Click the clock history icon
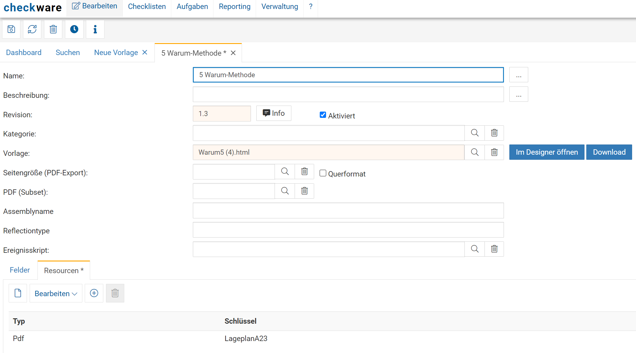 click(74, 29)
